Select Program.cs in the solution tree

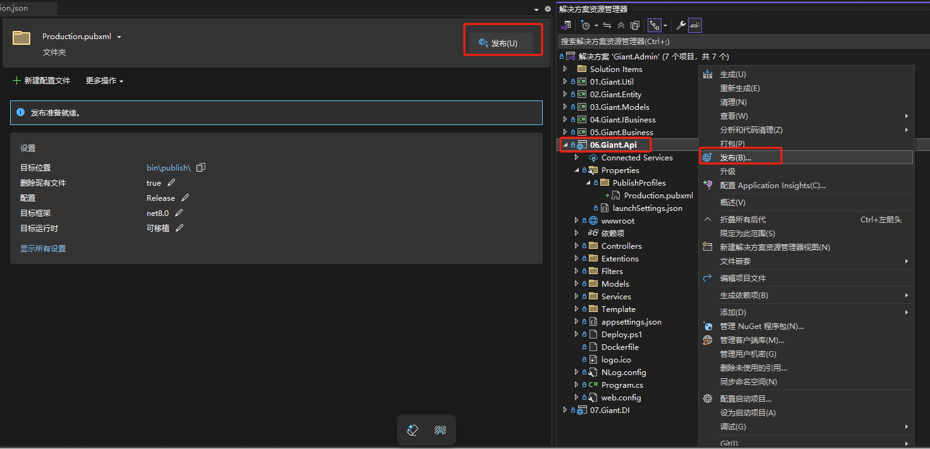pos(622,385)
